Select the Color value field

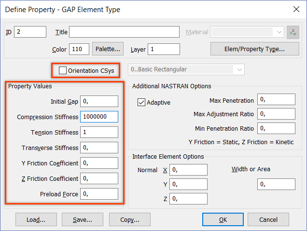(x=79, y=49)
